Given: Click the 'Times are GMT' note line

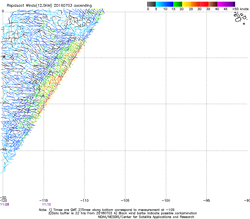Looking at the screenshot, I should click(x=107, y=210).
